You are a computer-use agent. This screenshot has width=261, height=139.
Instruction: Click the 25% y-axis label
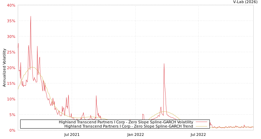click(11, 52)
